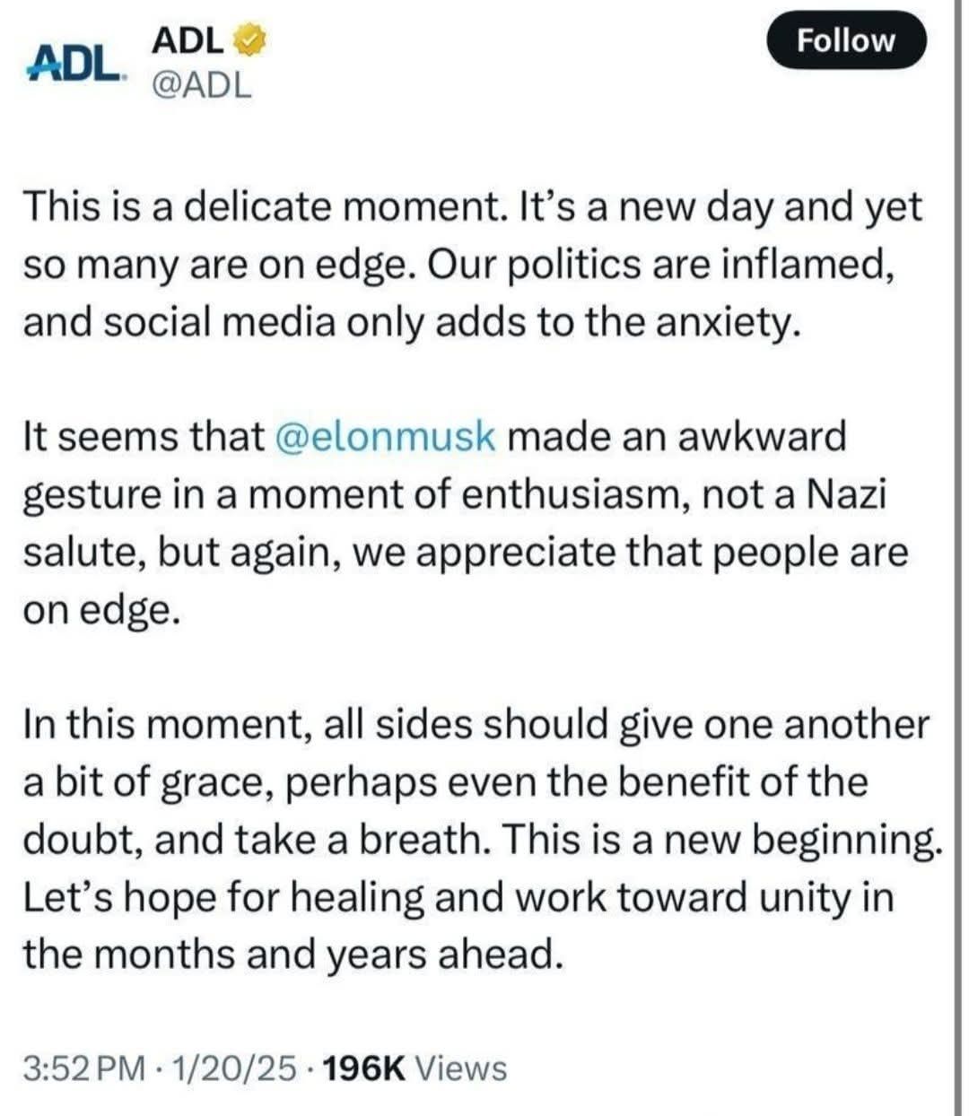The width and height of the screenshot is (969, 1116).
Task: Click the final line 'the months and years ahead.'
Action: 292,955
